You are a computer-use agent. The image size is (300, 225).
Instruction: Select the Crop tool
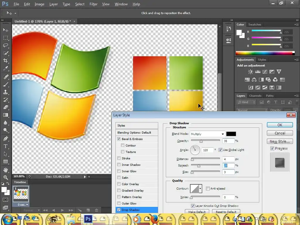(x=6, y=61)
